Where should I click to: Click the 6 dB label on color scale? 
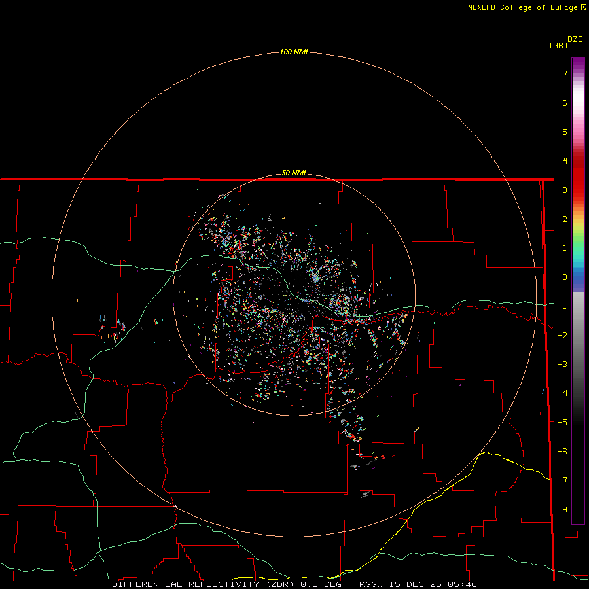click(x=565, y=103)
